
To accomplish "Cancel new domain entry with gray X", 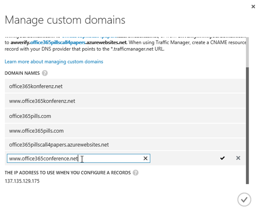I will click(238, 159).
